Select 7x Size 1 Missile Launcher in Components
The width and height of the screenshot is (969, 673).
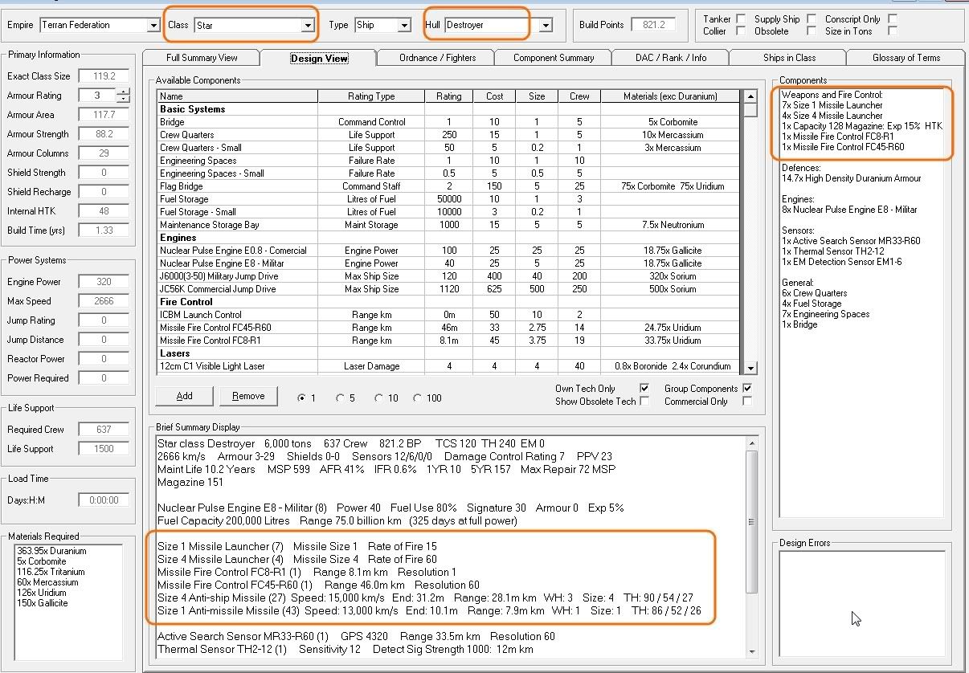[832, 105]
